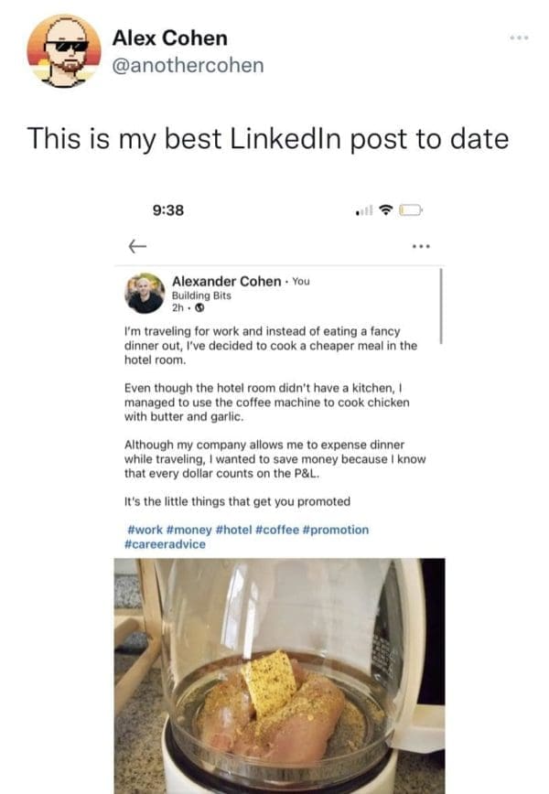This screenshot has width=549, height=794.
Task: Select the #work hashtag
Action: (144, 530)
